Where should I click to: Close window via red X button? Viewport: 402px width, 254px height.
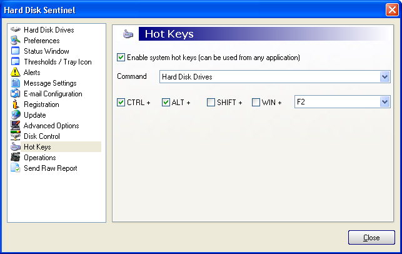[x=392, y=10]
